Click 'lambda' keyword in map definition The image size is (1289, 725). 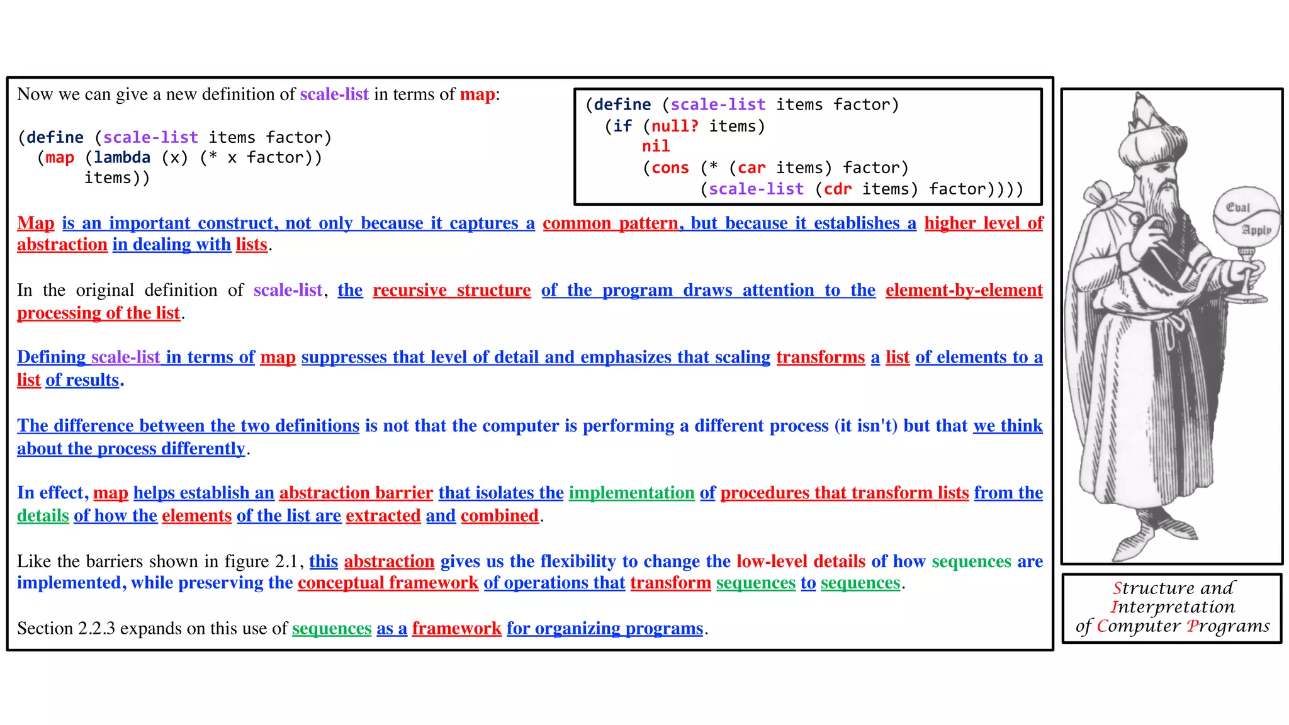[122, 157]
